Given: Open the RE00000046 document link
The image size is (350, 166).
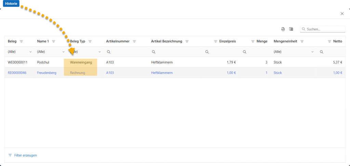Looking at the screenshot, I should point(17,73).
